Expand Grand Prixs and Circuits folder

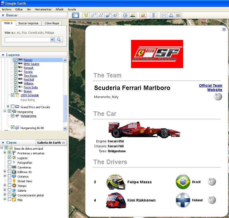(8, 106)
